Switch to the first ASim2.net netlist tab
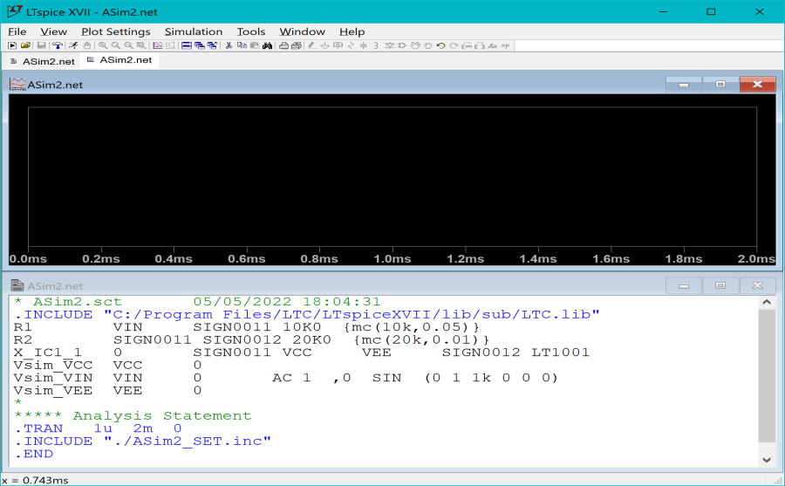Image resolution: width=785 pixels, height=486 pixels. click(x=42, y=61)
